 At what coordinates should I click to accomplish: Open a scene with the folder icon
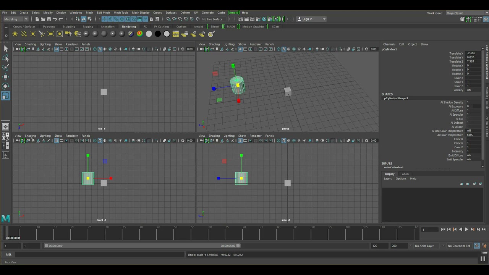coord(43,19)
